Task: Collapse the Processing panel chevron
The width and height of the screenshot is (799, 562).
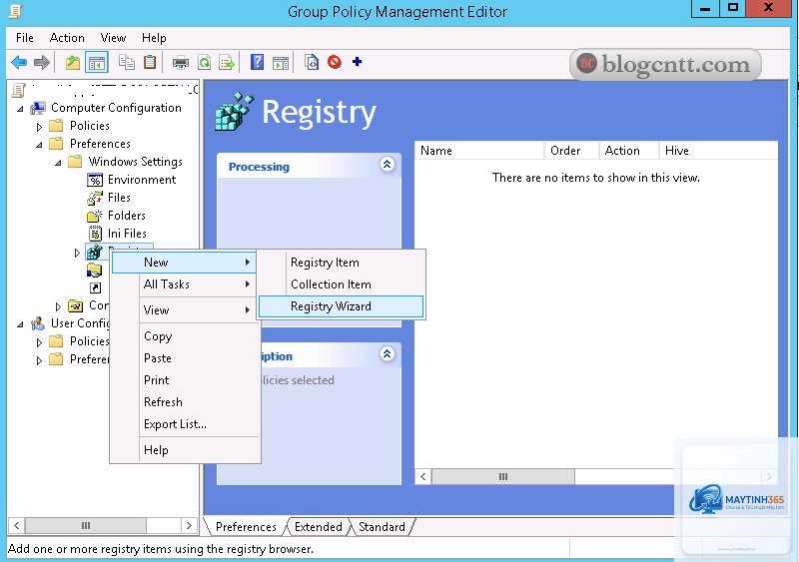Action: (387, 164)
